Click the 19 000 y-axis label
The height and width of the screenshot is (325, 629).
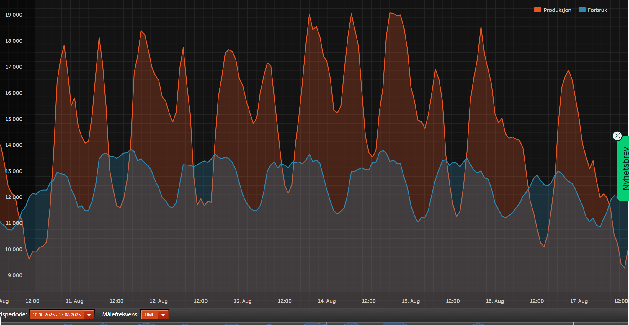[14, 15]
